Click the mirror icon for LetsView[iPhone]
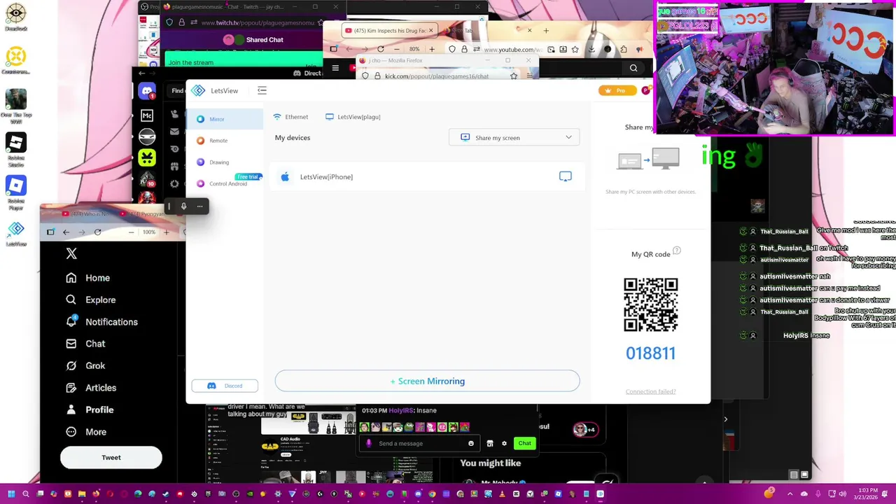Viewport: 896px width, 504px height. pos(565,176)
